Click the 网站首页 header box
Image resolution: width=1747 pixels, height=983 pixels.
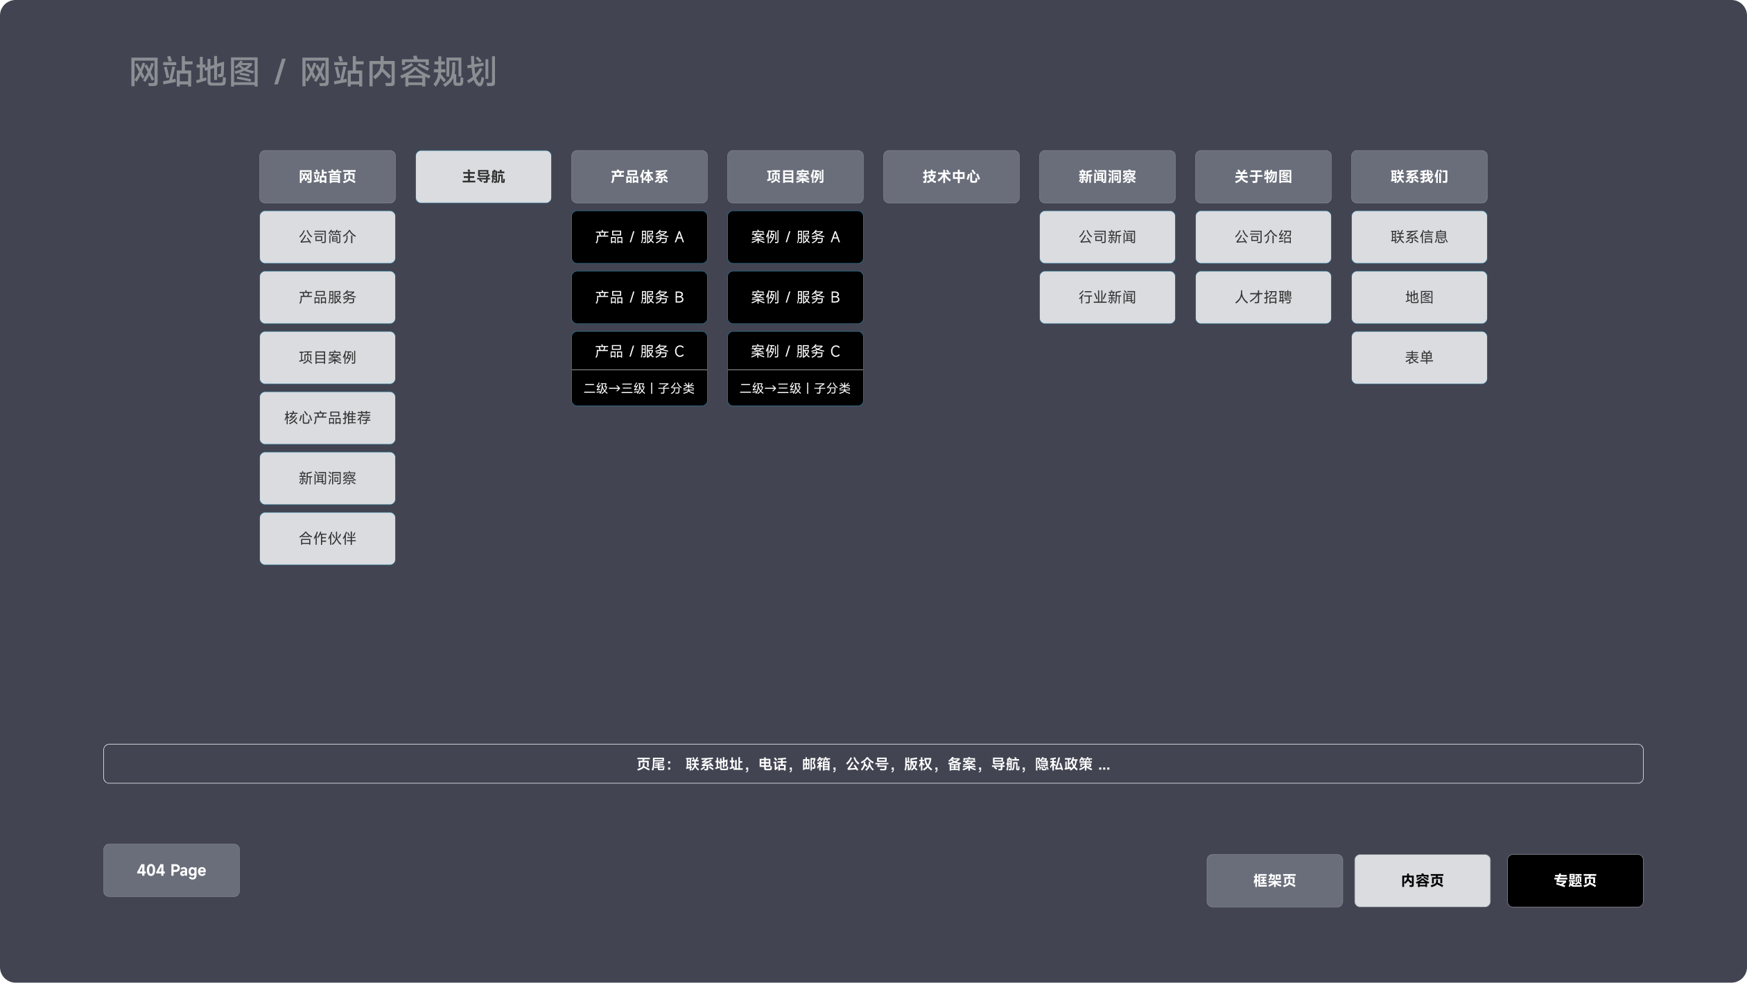pos(327,177)
